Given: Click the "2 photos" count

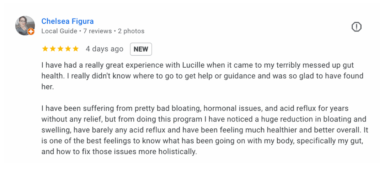Looking at the screenshot, I should 131,31.
